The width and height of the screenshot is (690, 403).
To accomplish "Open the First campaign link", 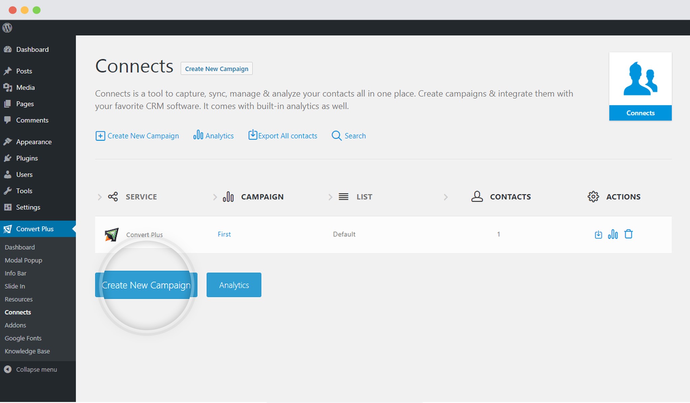I will pyautogui.click(x=224, y=234).
